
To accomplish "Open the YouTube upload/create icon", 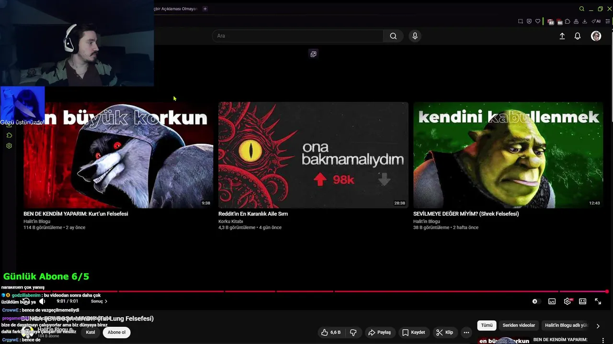I will (562, 36).
